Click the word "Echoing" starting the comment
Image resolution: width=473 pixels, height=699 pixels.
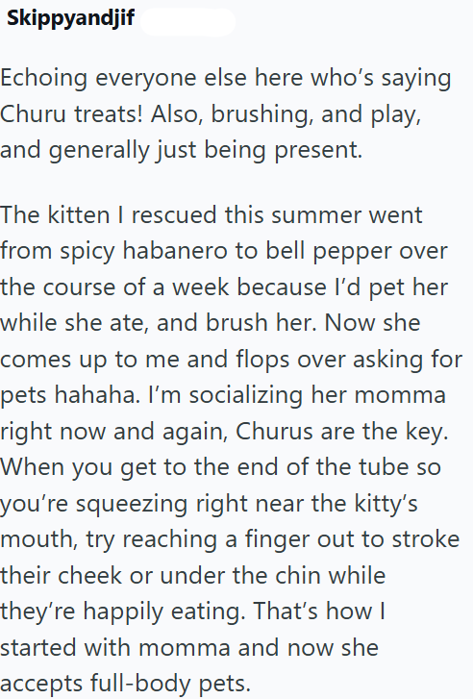43,79
